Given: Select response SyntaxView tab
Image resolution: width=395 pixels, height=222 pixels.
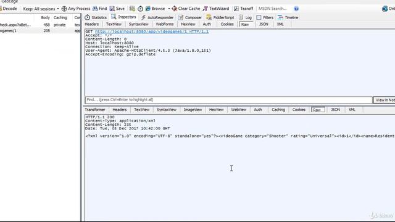Looking at the screenshot, I should click(167, 110).
